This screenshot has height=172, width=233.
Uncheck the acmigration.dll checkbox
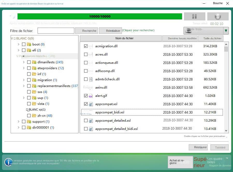86,46
